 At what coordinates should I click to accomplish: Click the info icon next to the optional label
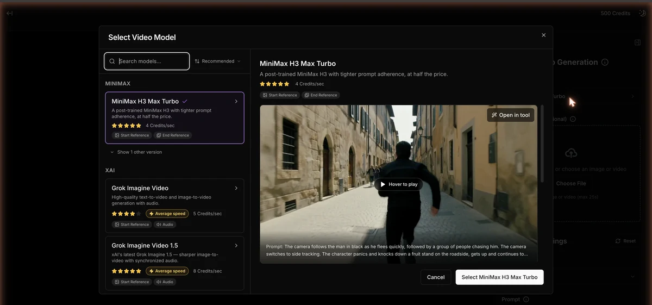pyautogui.click(x=573, y=119)
